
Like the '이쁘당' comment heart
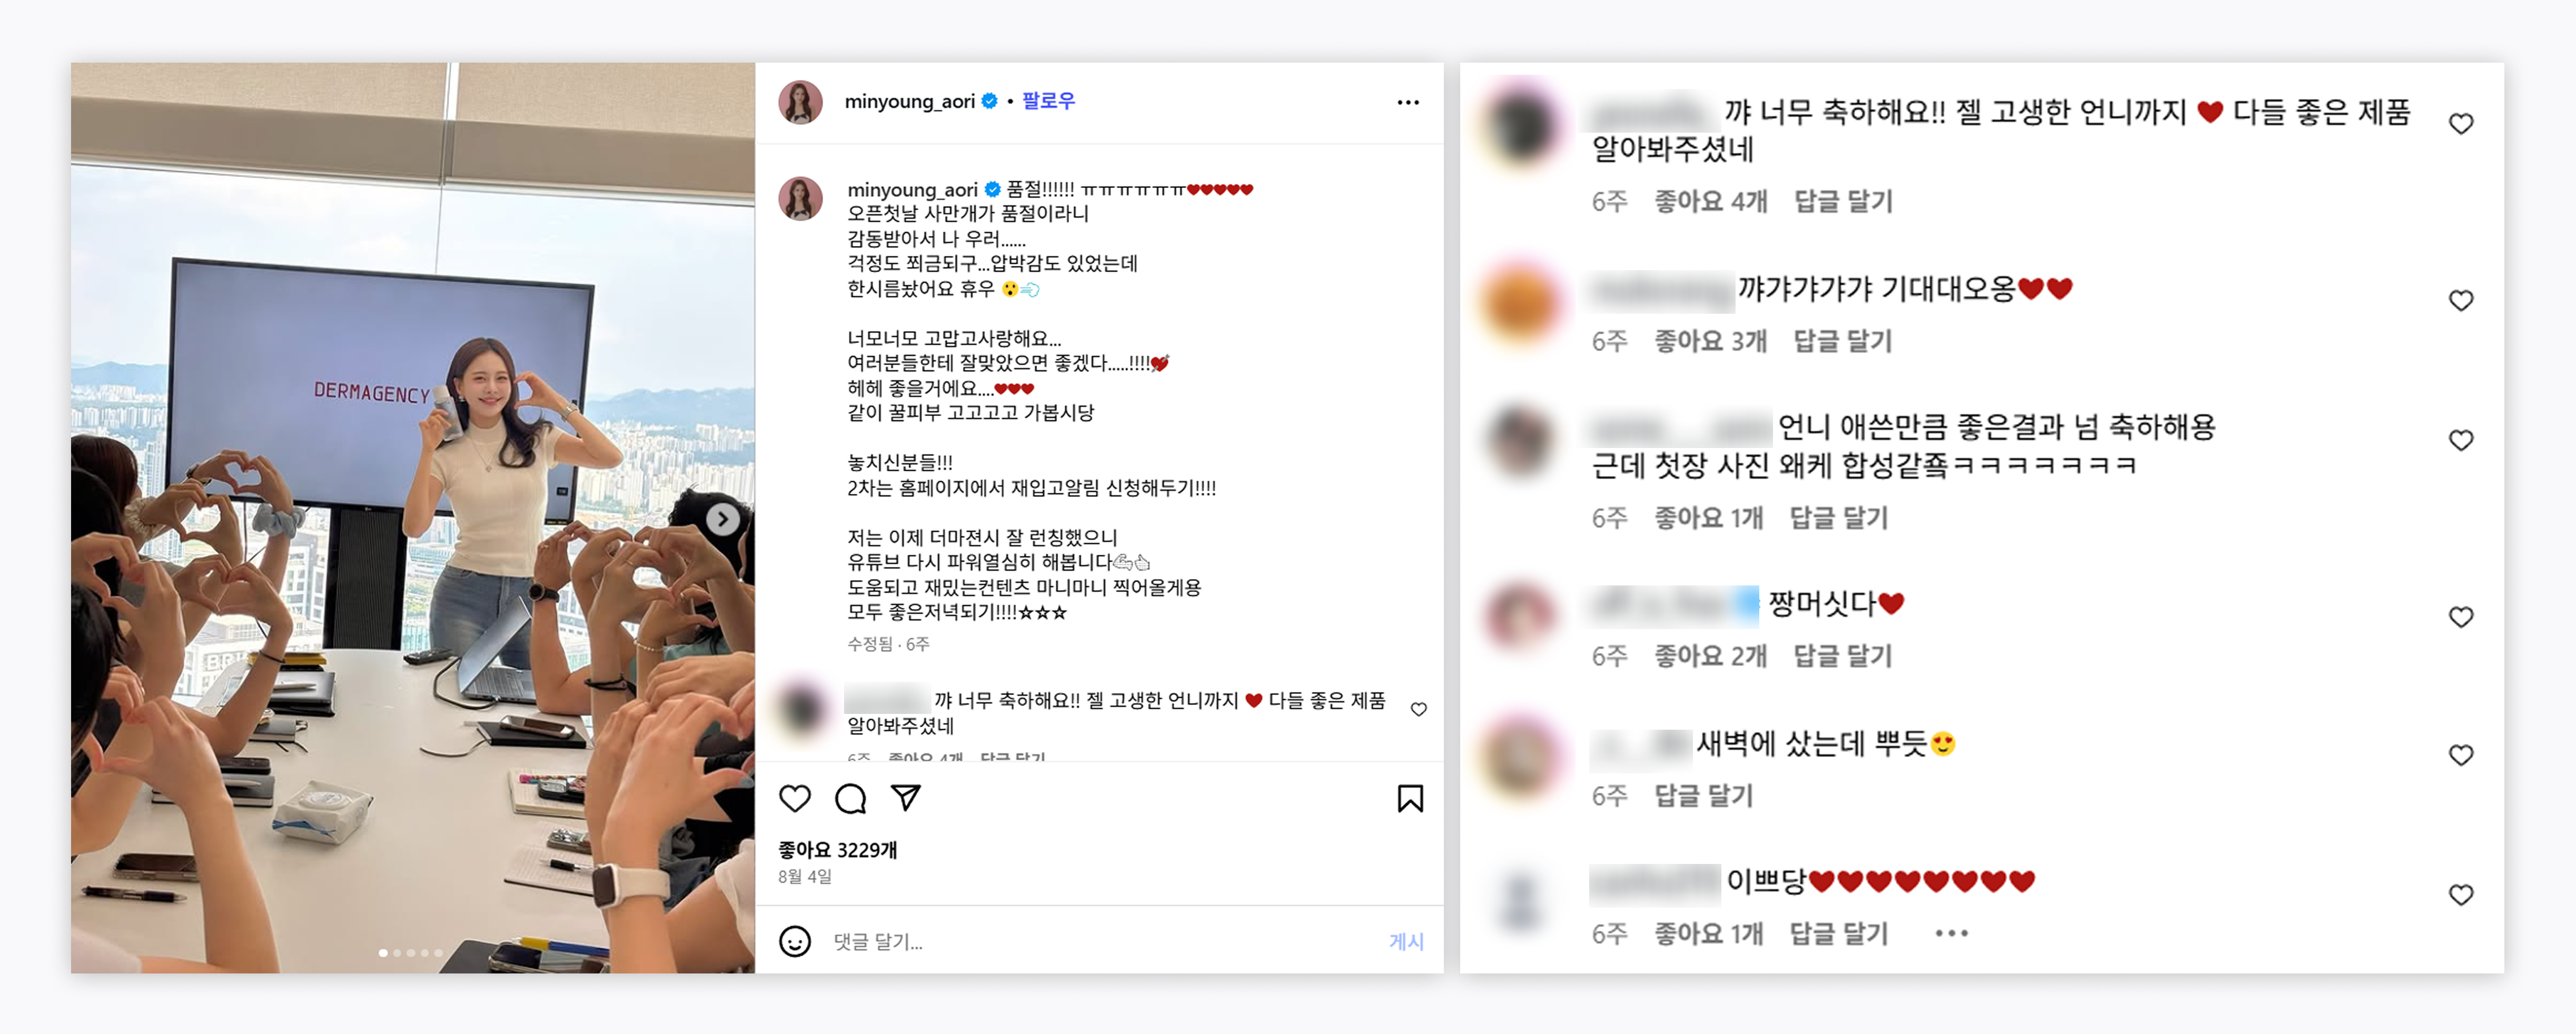[x=2461, y=895]
